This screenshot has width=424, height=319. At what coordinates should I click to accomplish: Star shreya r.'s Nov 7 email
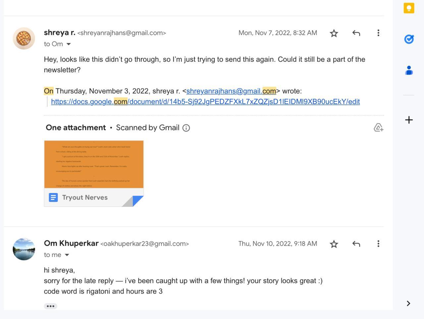334,33
